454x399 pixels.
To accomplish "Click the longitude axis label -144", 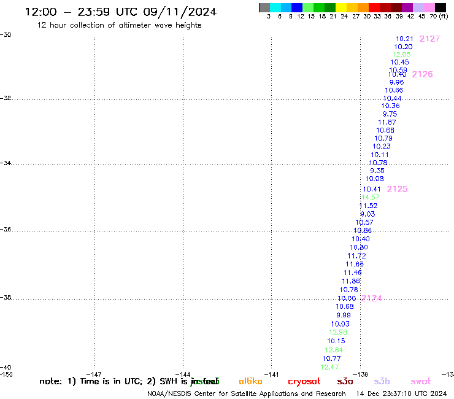I will pyautogui.click(x=183, y=374).
